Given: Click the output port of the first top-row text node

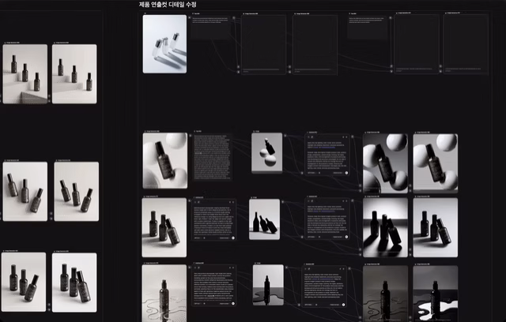Looking at the screenshot, I should (x=234, y=17).
